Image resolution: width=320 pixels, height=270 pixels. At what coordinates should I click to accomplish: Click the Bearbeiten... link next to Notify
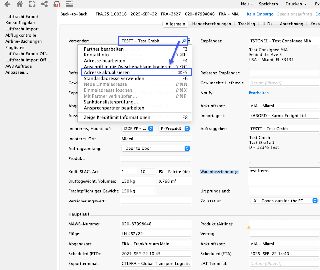tap(261, 93)
